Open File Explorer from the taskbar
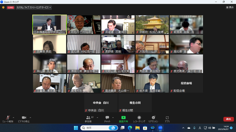Image resolution: width=236 pixels, height=132 pixels. point(138,128)
